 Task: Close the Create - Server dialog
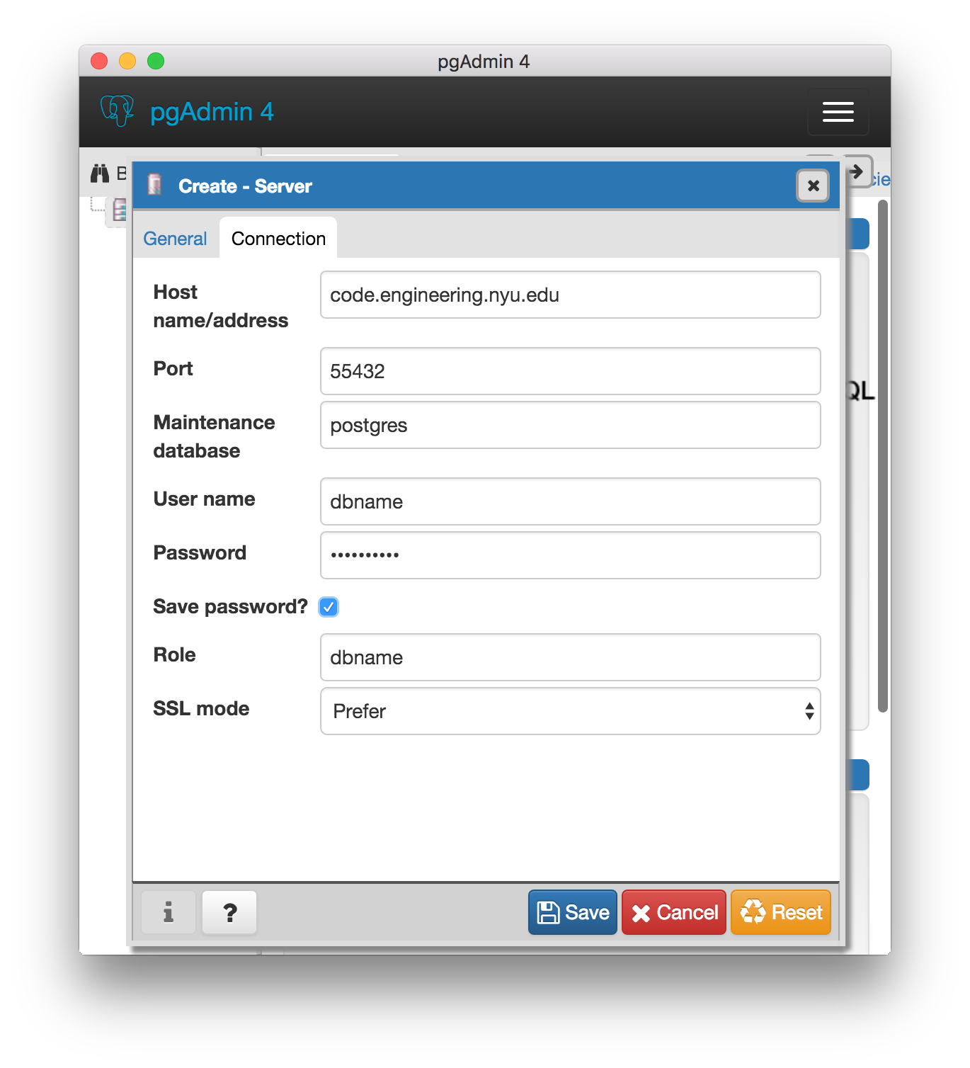tap(813, 186)
